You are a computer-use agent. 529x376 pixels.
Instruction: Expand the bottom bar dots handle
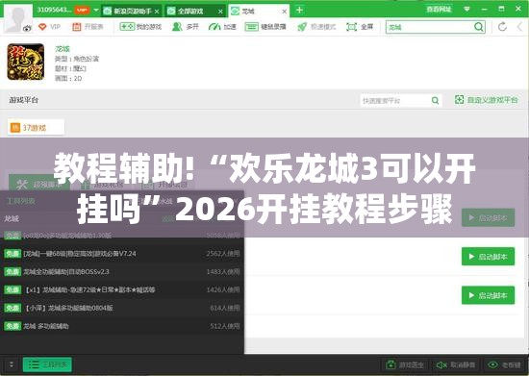12,364
